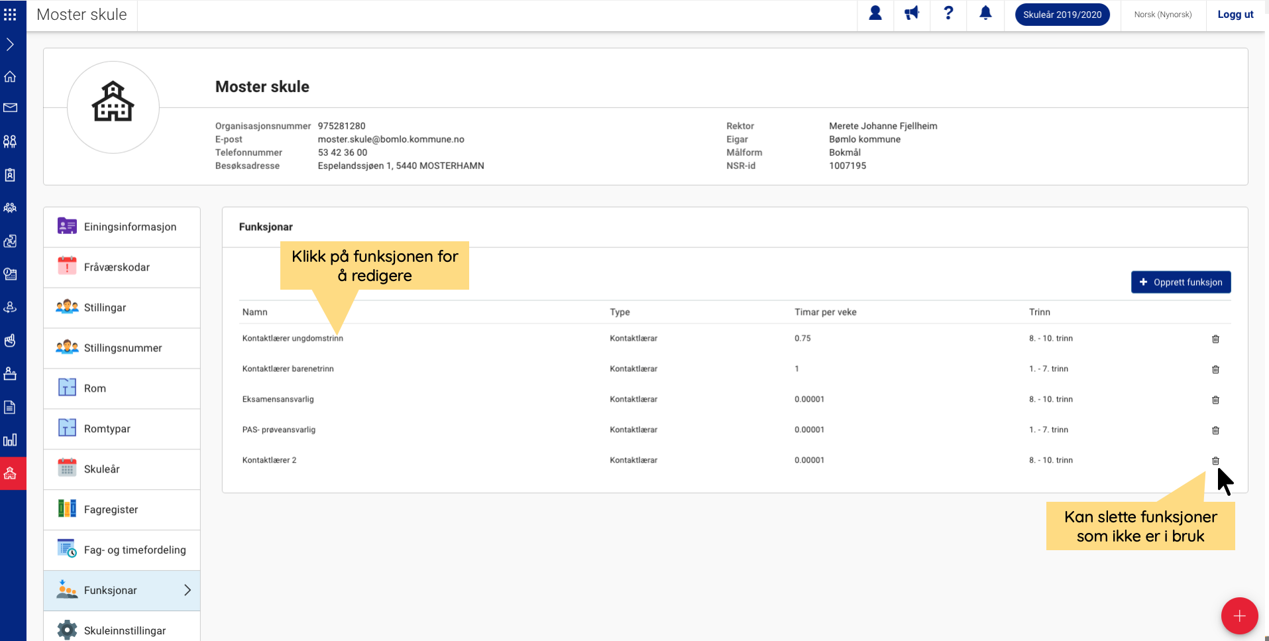Open the school administration icon highlighted red
The height and width of the screenshot is (641, 1269).
pos(10,473)
